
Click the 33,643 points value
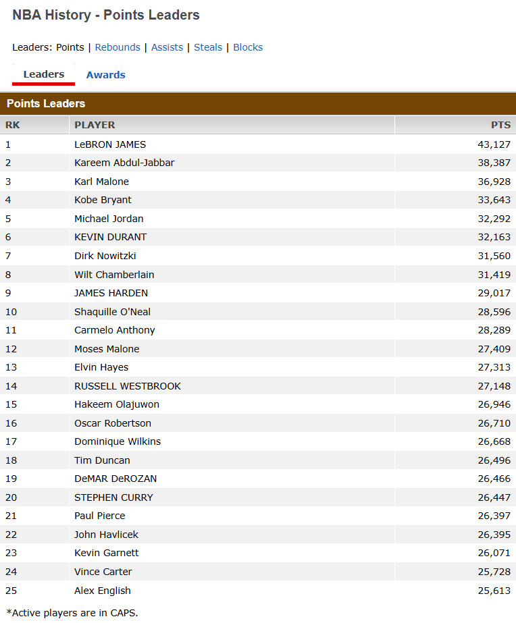pyautogui.click(x=494, y=200)
